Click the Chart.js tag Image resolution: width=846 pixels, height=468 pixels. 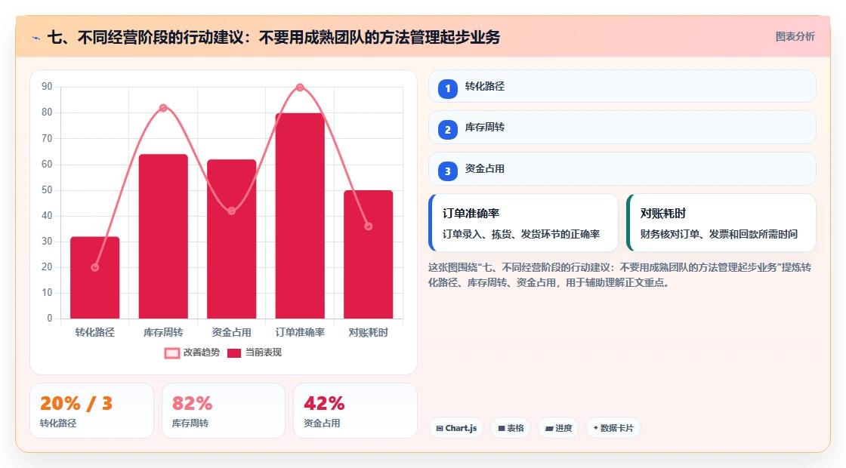click(x=456, y=428)
